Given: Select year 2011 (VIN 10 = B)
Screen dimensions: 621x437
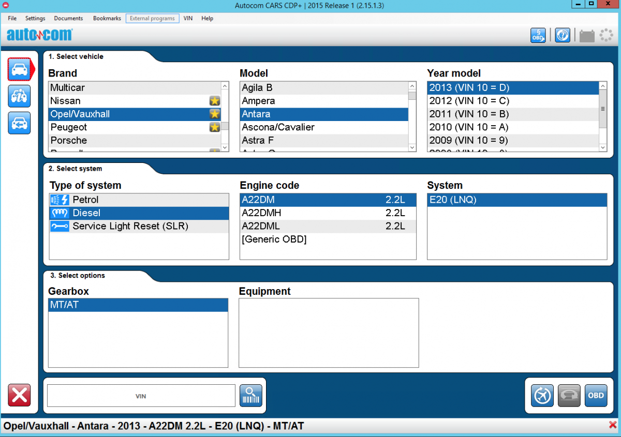Looking at the screenshot, I should pyautogui.click(x=513, y=114).
